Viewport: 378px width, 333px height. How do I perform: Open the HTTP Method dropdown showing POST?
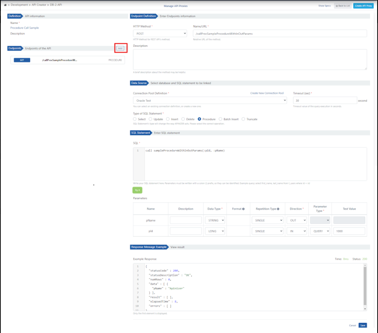coord(160,34)
